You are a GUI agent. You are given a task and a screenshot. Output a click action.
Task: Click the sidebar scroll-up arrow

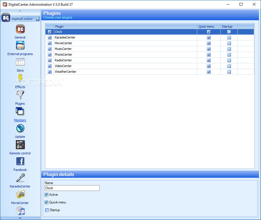20,11
